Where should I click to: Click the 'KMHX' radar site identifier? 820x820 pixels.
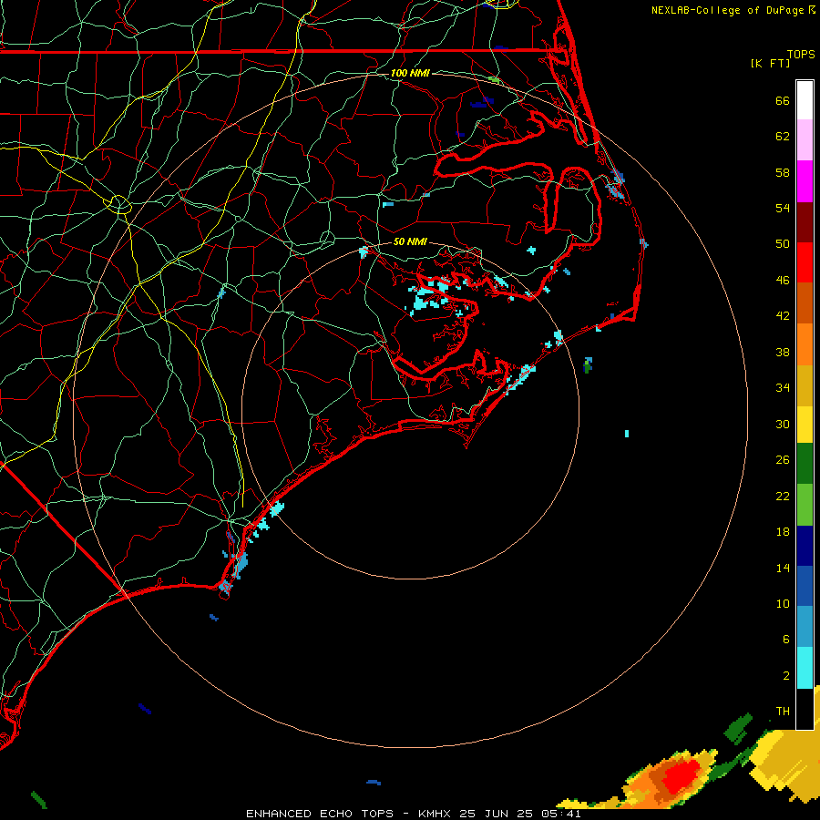pos(434,814)
